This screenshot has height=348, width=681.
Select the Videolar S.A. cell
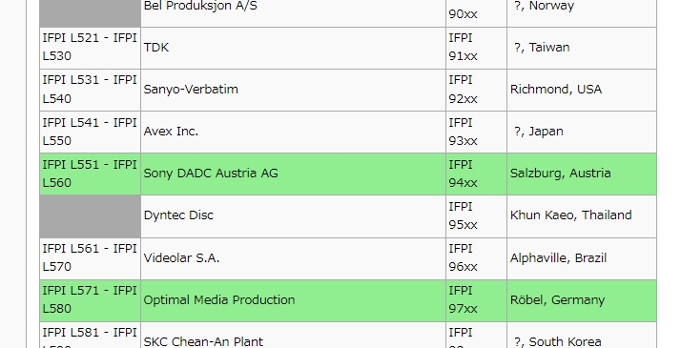pyautogui.click(x=293, y=258)
